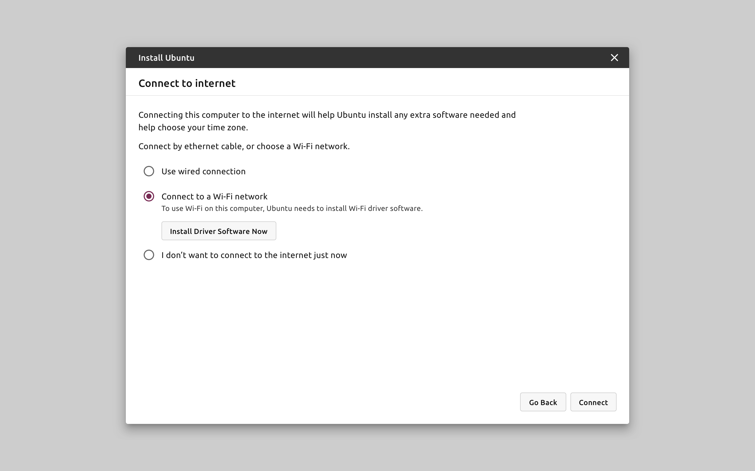The width and height of the screenshot is (755, 471).
Task: Click the Wi-Fi driver software note text
Action: pos(292,208)
